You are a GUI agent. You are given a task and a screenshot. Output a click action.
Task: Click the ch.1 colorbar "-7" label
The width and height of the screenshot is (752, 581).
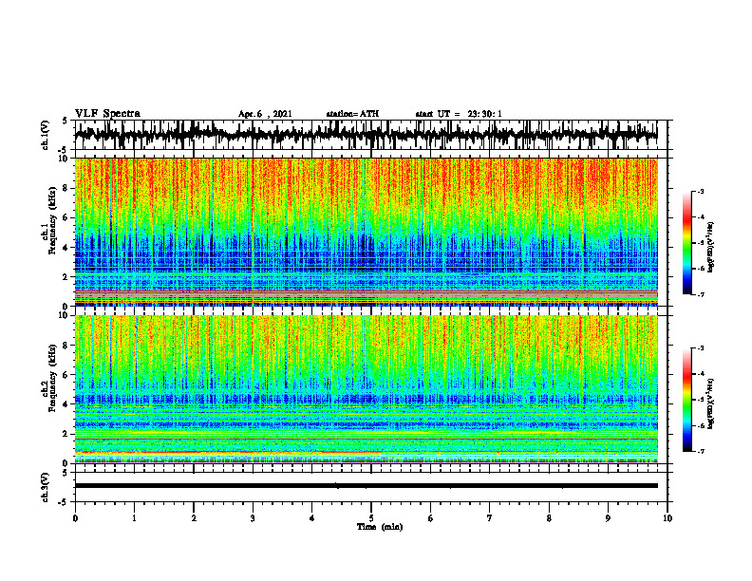point(701,294)
